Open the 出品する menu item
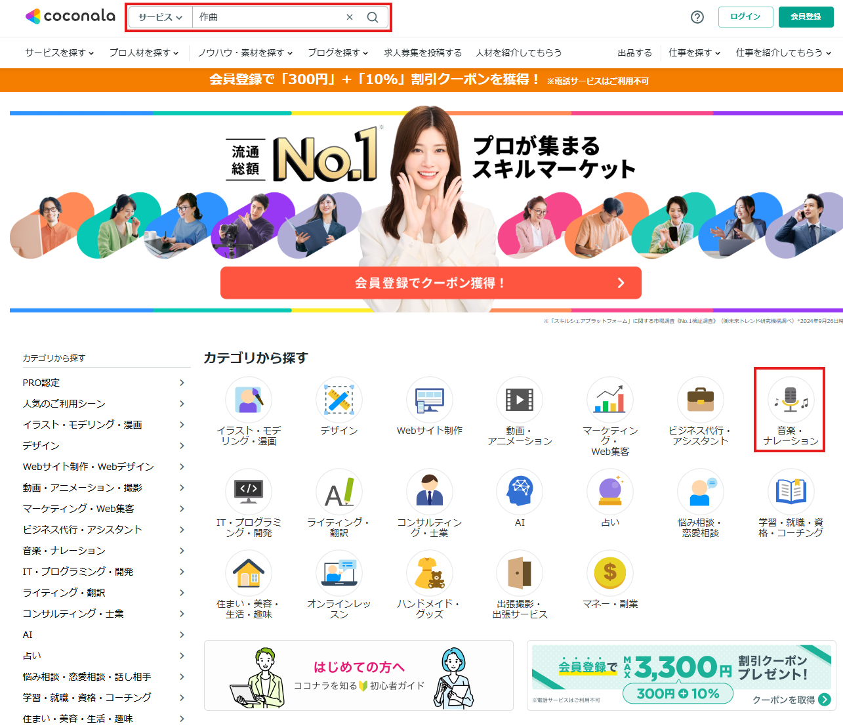The width and height of the screenshot is (843, 726). click(x=634, y=53)
